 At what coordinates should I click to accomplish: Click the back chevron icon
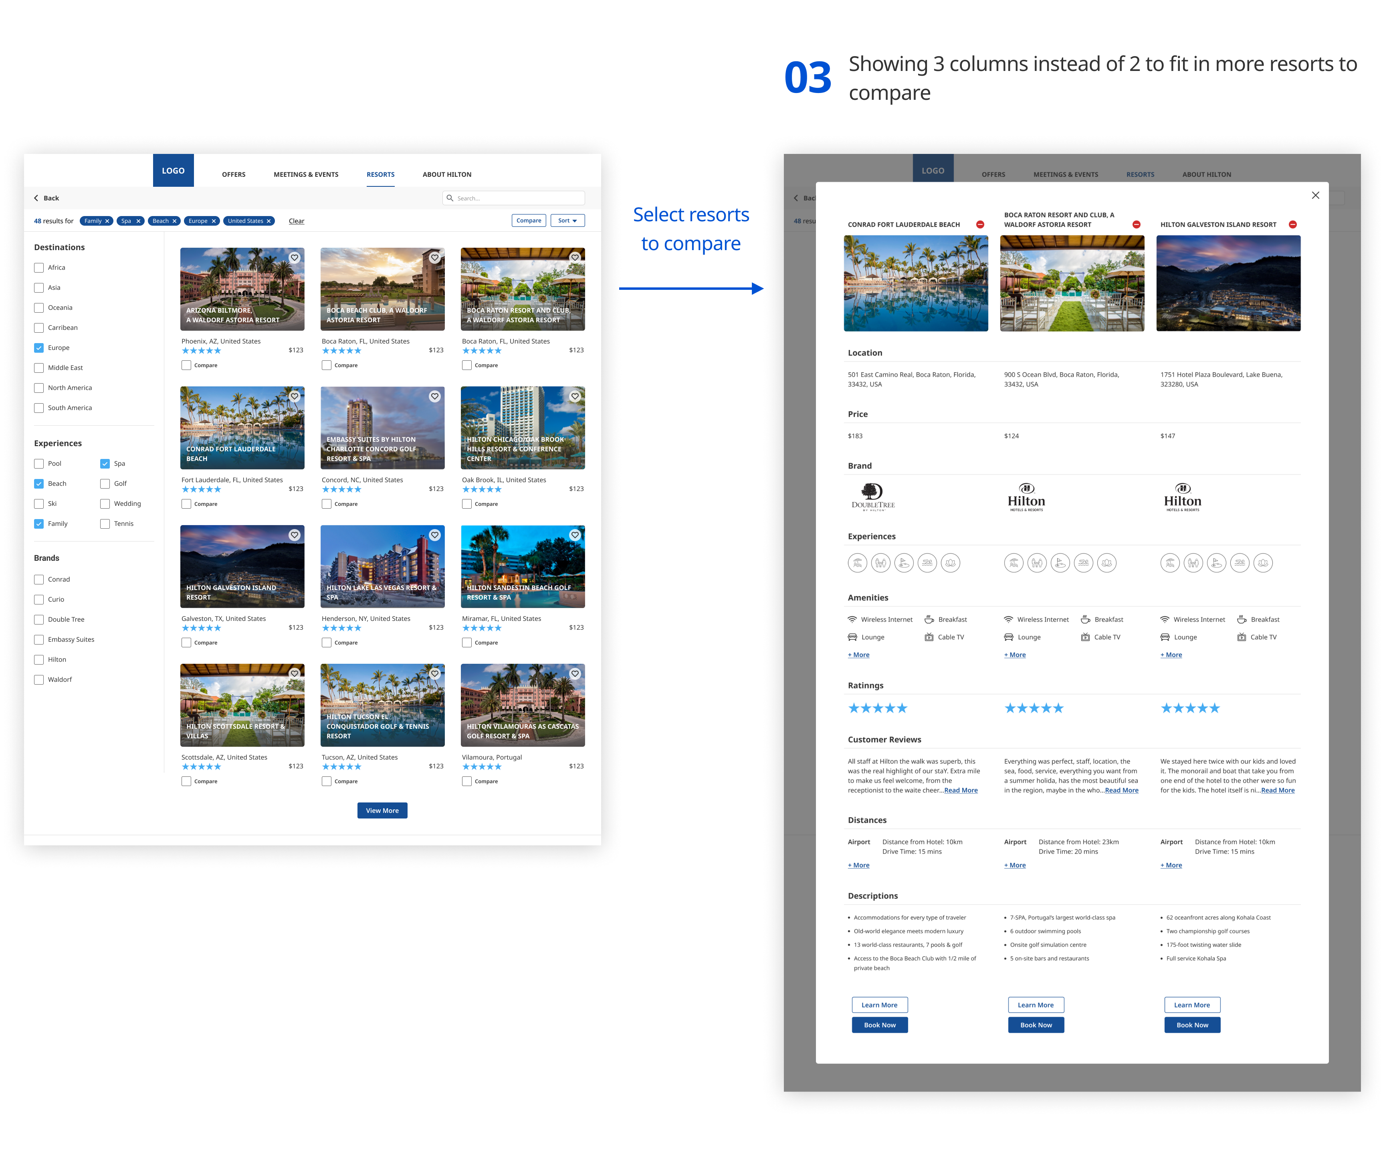pyautogui.click(x=36, y=198)
